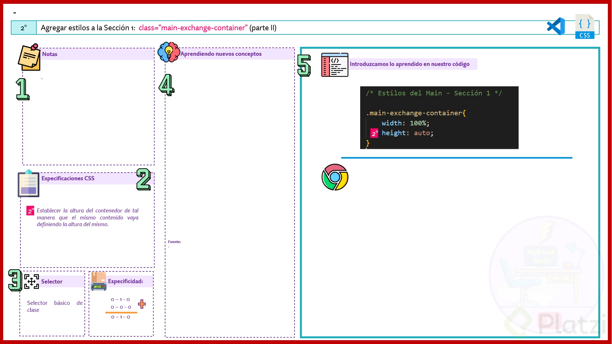Click the first specificity row '0 – 1 - 0'

[120, 299]
